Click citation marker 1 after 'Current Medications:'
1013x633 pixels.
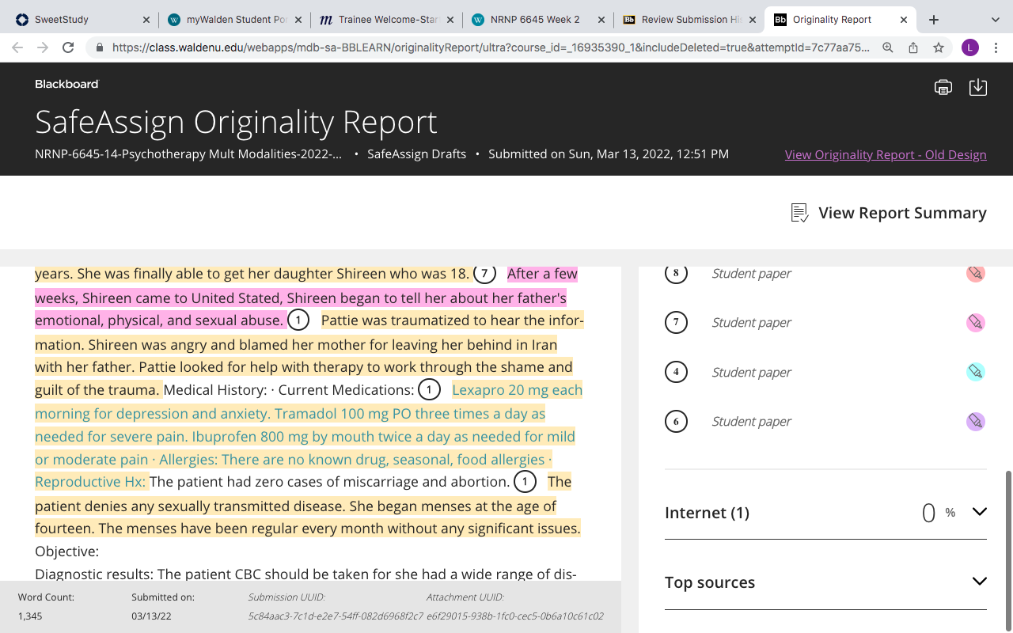click(429, 389)
